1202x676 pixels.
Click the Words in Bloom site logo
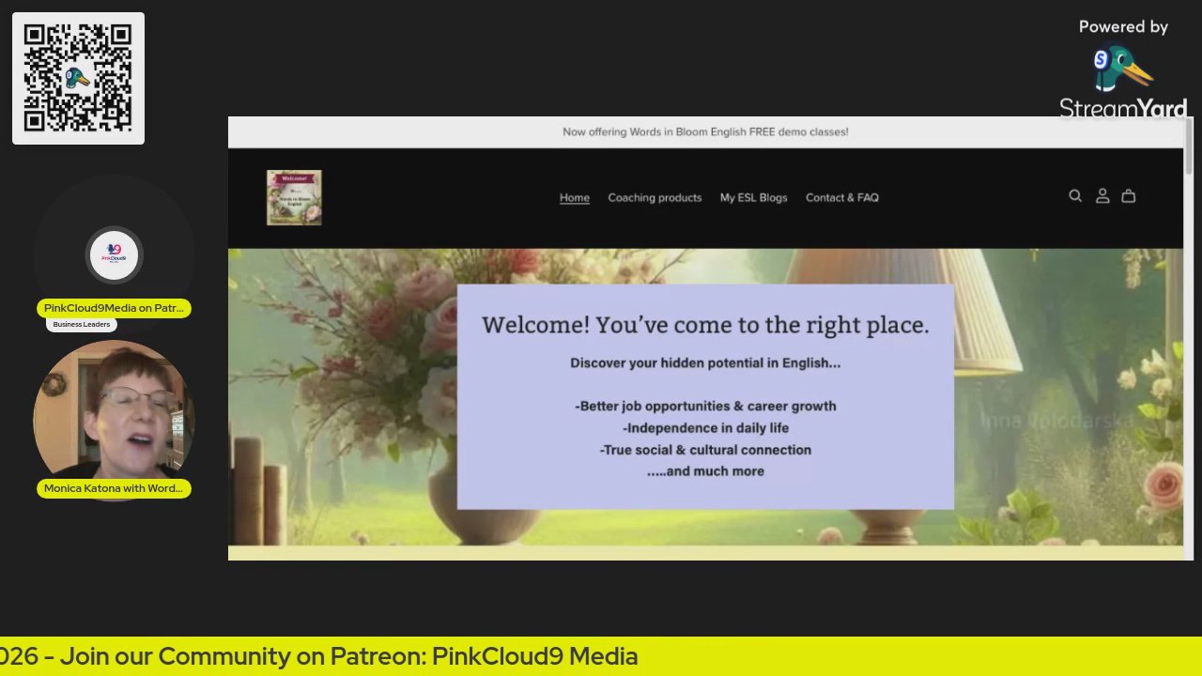[294, 197]
